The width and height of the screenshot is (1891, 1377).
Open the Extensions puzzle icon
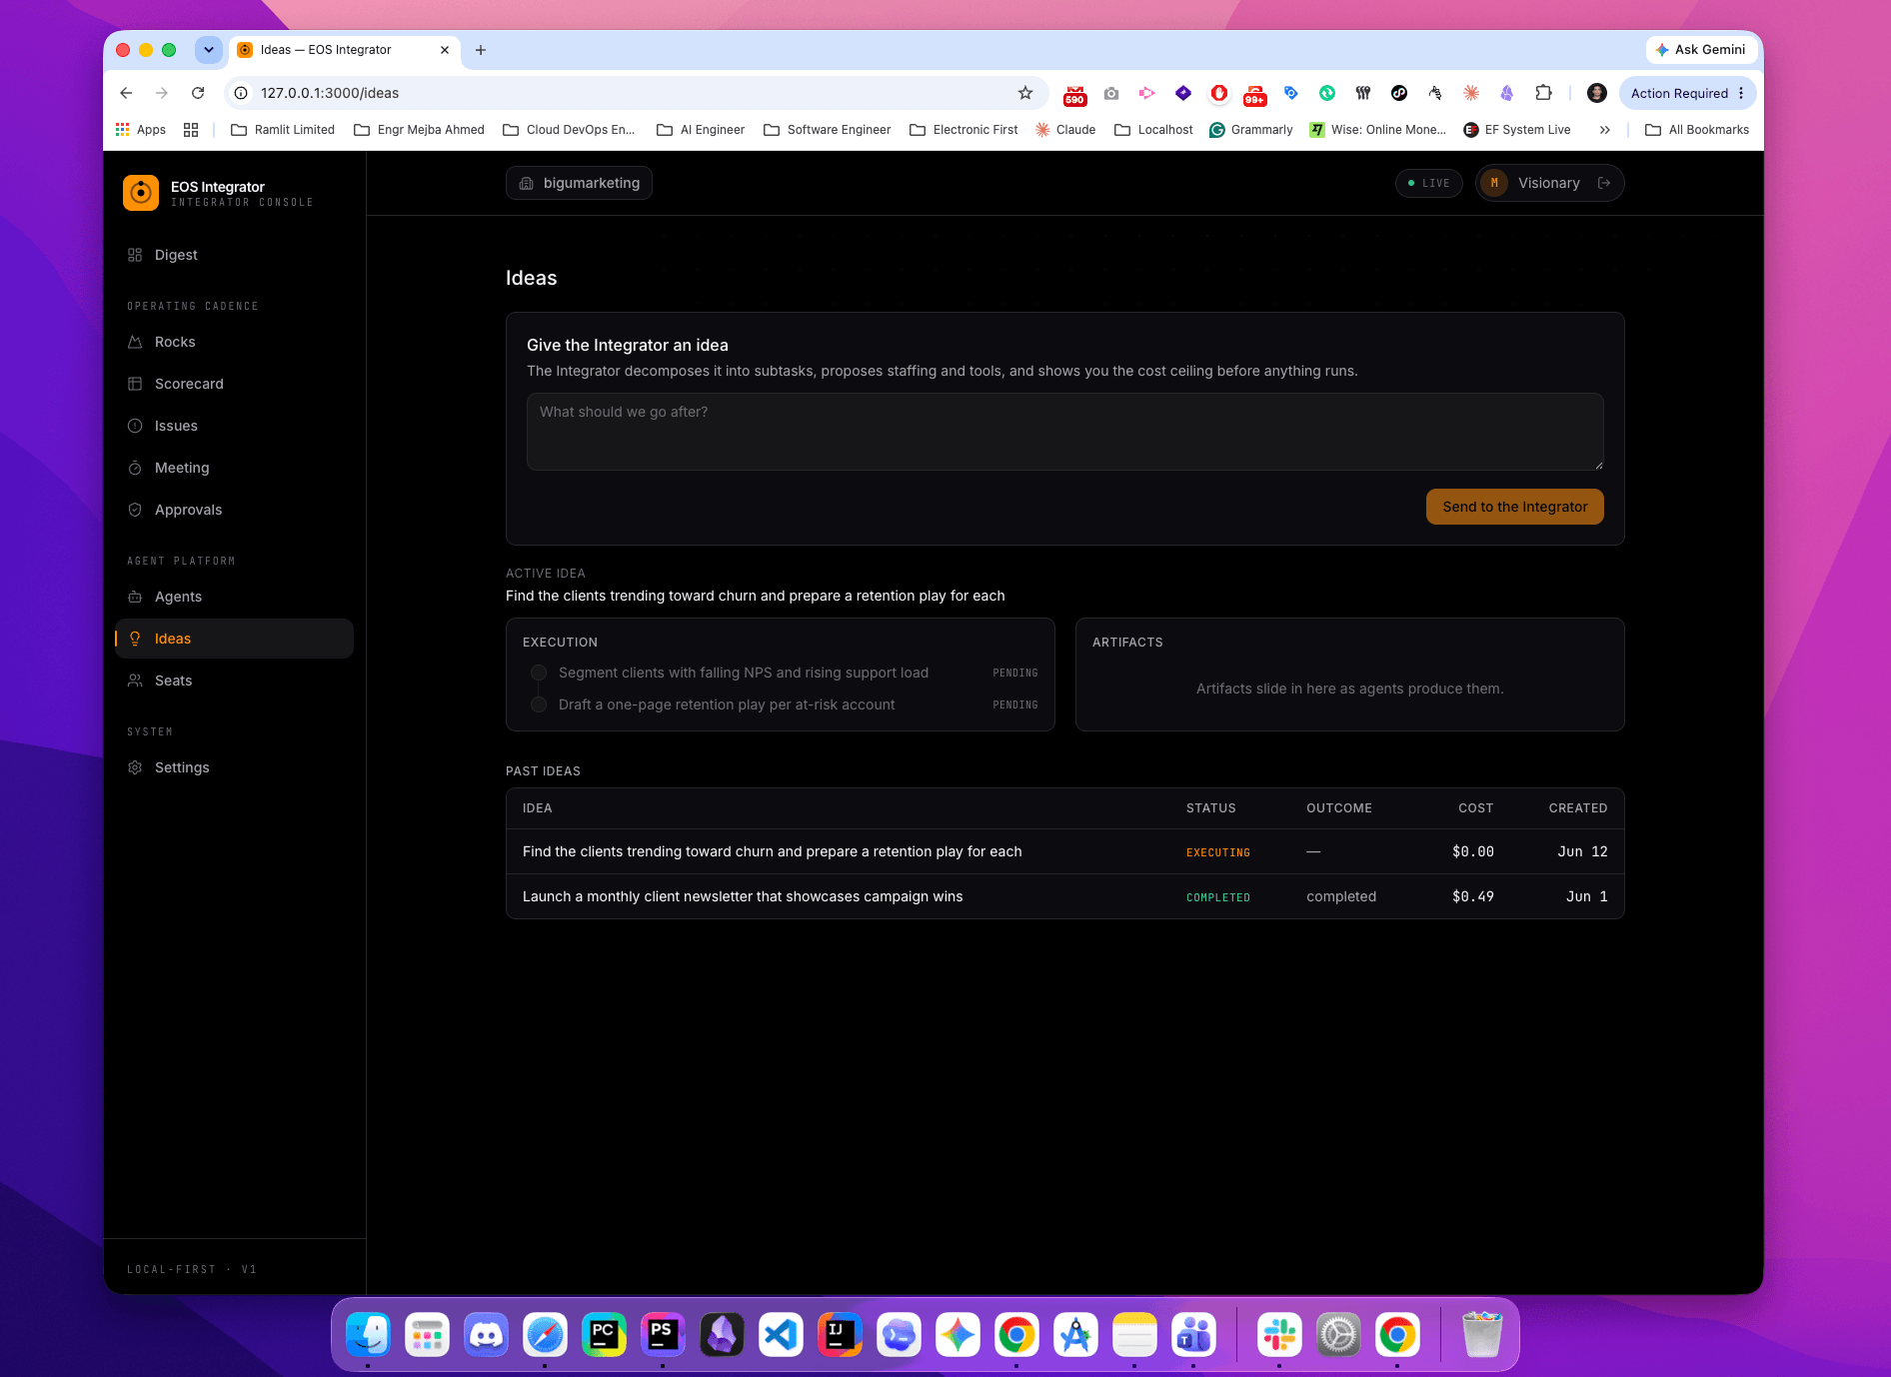click(x=1543, y=93)
